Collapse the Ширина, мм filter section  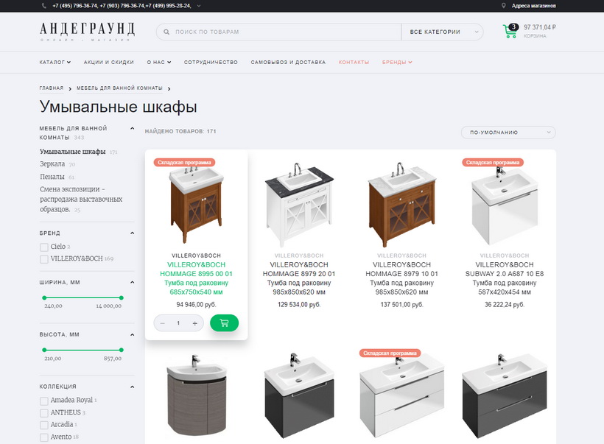click(x=132, y=282)
